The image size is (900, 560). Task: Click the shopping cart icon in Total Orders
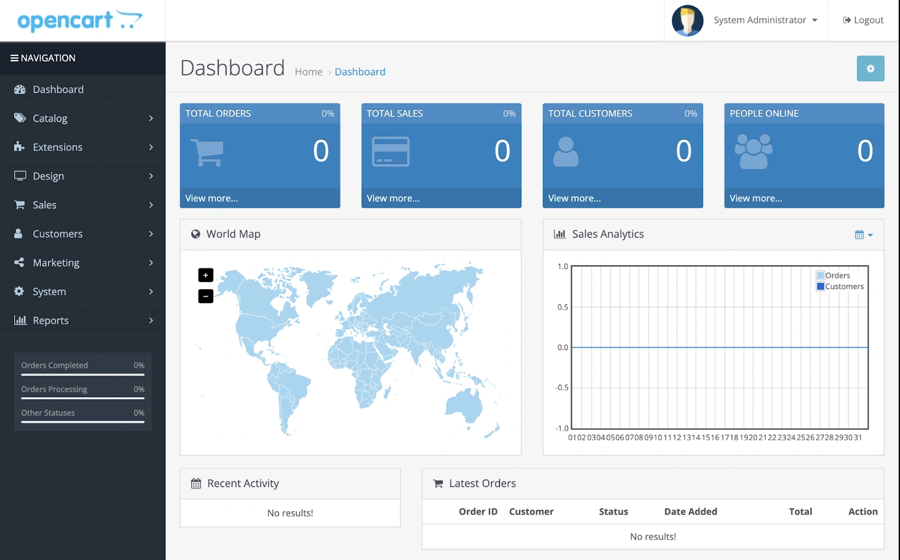tap(207, 152)
